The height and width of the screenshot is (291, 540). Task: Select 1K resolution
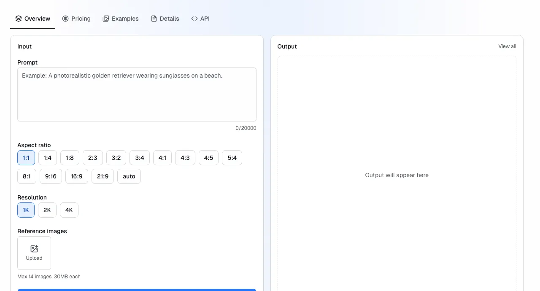[26, 210]
